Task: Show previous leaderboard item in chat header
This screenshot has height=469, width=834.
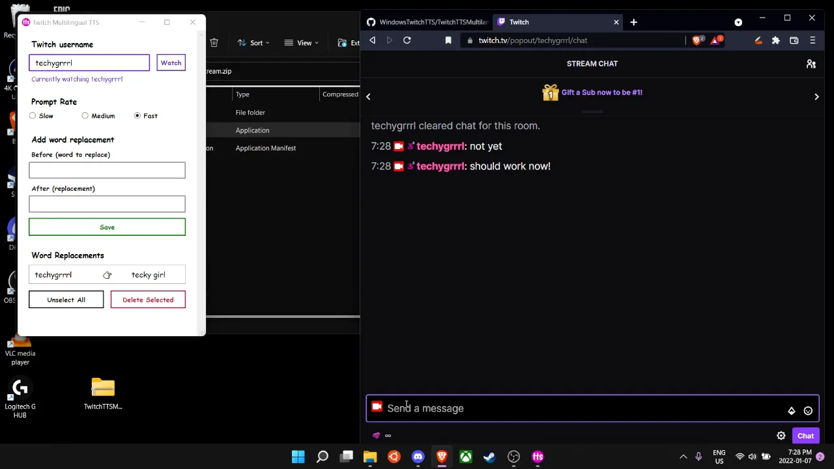Action: click(x=368, y=96)
